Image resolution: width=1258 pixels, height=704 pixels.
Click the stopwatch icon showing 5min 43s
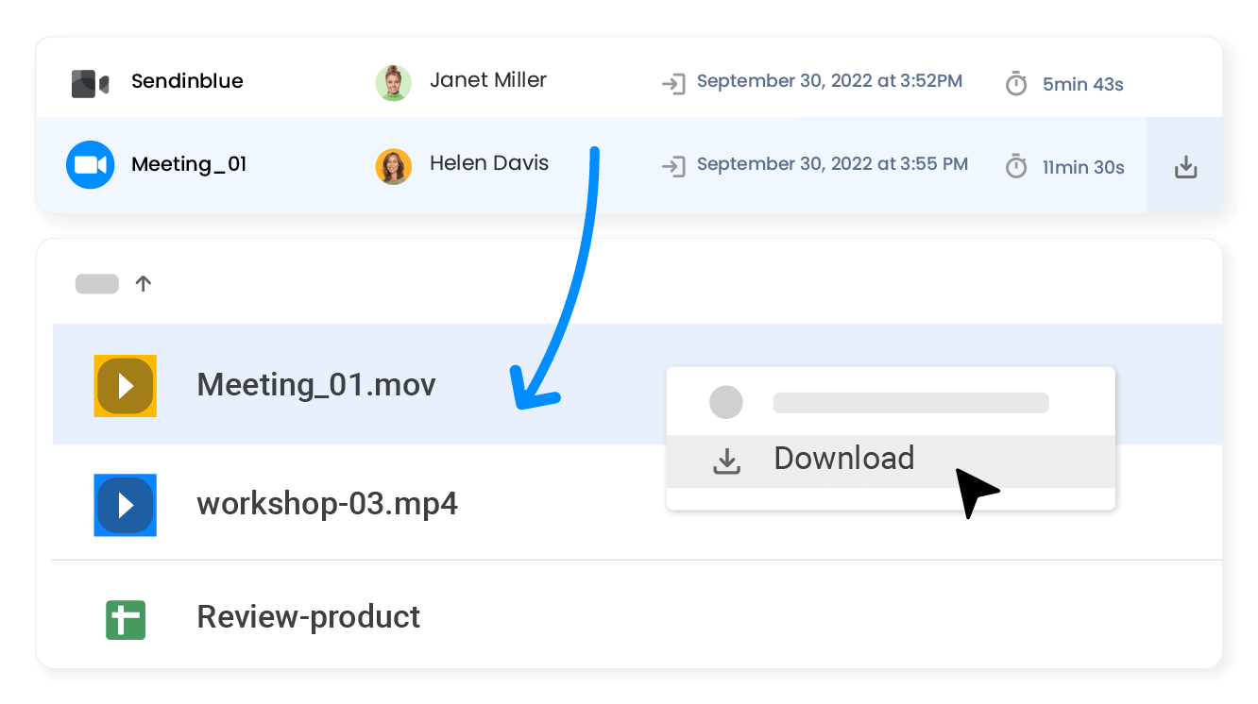point(1016,83)
